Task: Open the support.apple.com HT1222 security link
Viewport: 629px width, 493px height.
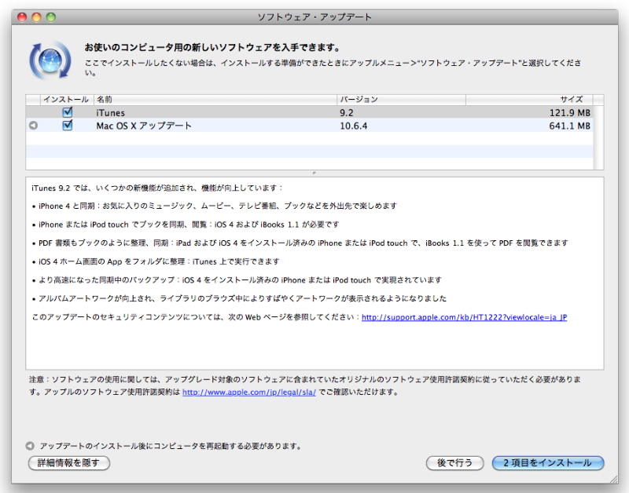Action: 464,318
